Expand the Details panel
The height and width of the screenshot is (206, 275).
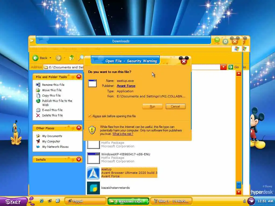(79, 159)
